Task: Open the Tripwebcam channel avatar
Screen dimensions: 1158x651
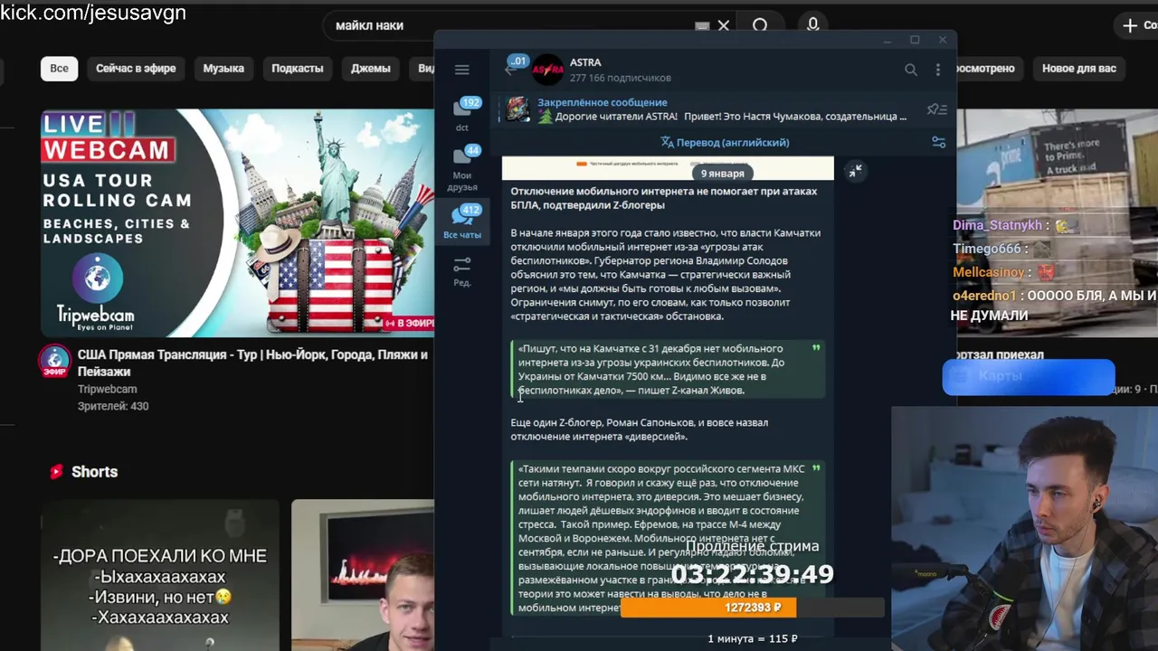Action: [54, 361]
